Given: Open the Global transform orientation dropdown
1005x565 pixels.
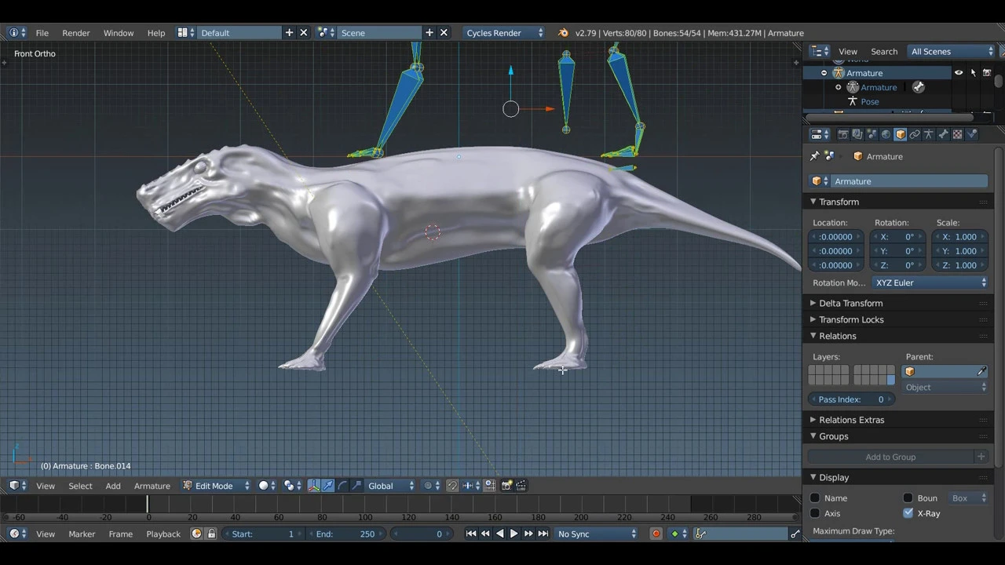Looking at the screenshot, I should [x=390, y=486].
